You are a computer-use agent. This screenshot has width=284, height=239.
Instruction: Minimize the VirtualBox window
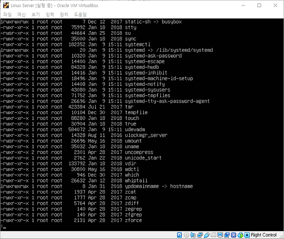click(243, 6)
